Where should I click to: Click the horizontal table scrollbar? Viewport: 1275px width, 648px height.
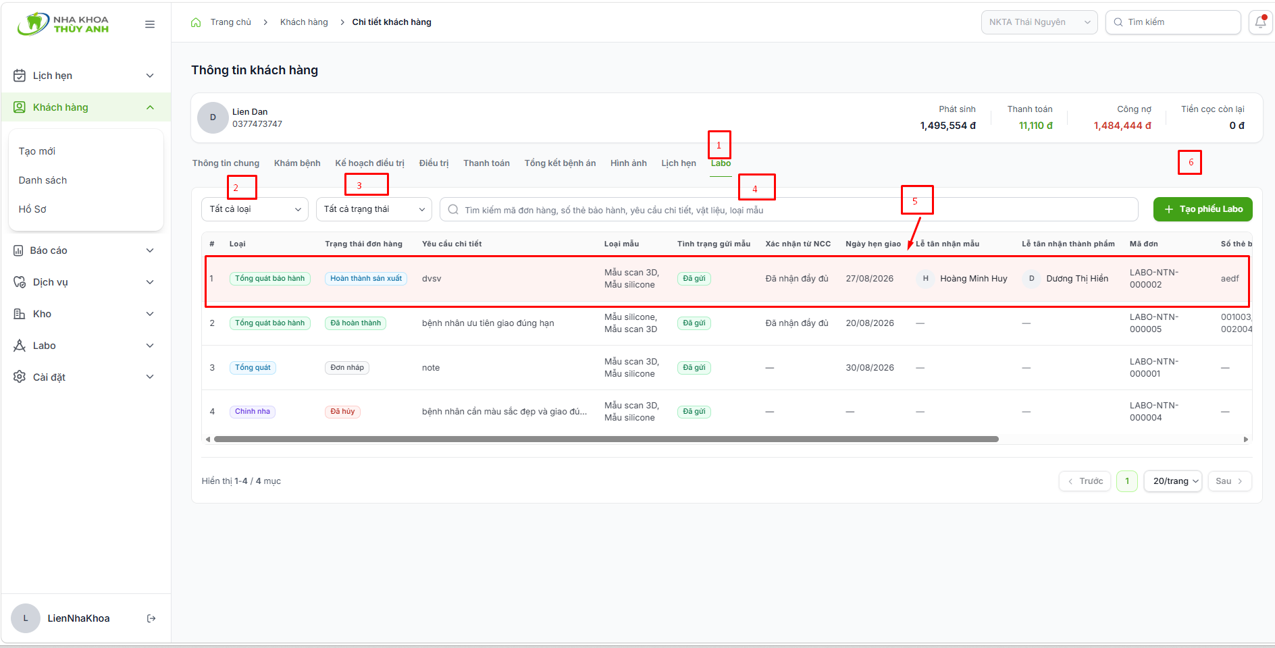coord(606,439)
